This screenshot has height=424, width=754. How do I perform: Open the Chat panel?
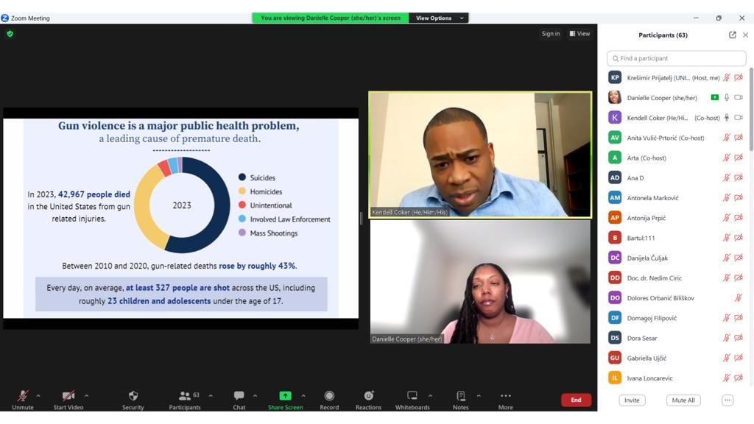[x=239, y=396]
